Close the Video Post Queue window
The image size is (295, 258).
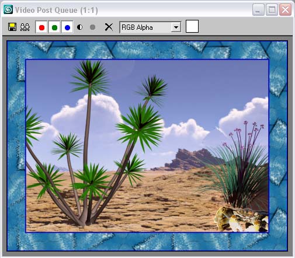click(x=285, y=9)
